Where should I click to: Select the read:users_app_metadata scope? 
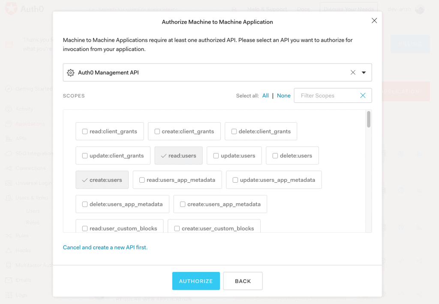142,180
